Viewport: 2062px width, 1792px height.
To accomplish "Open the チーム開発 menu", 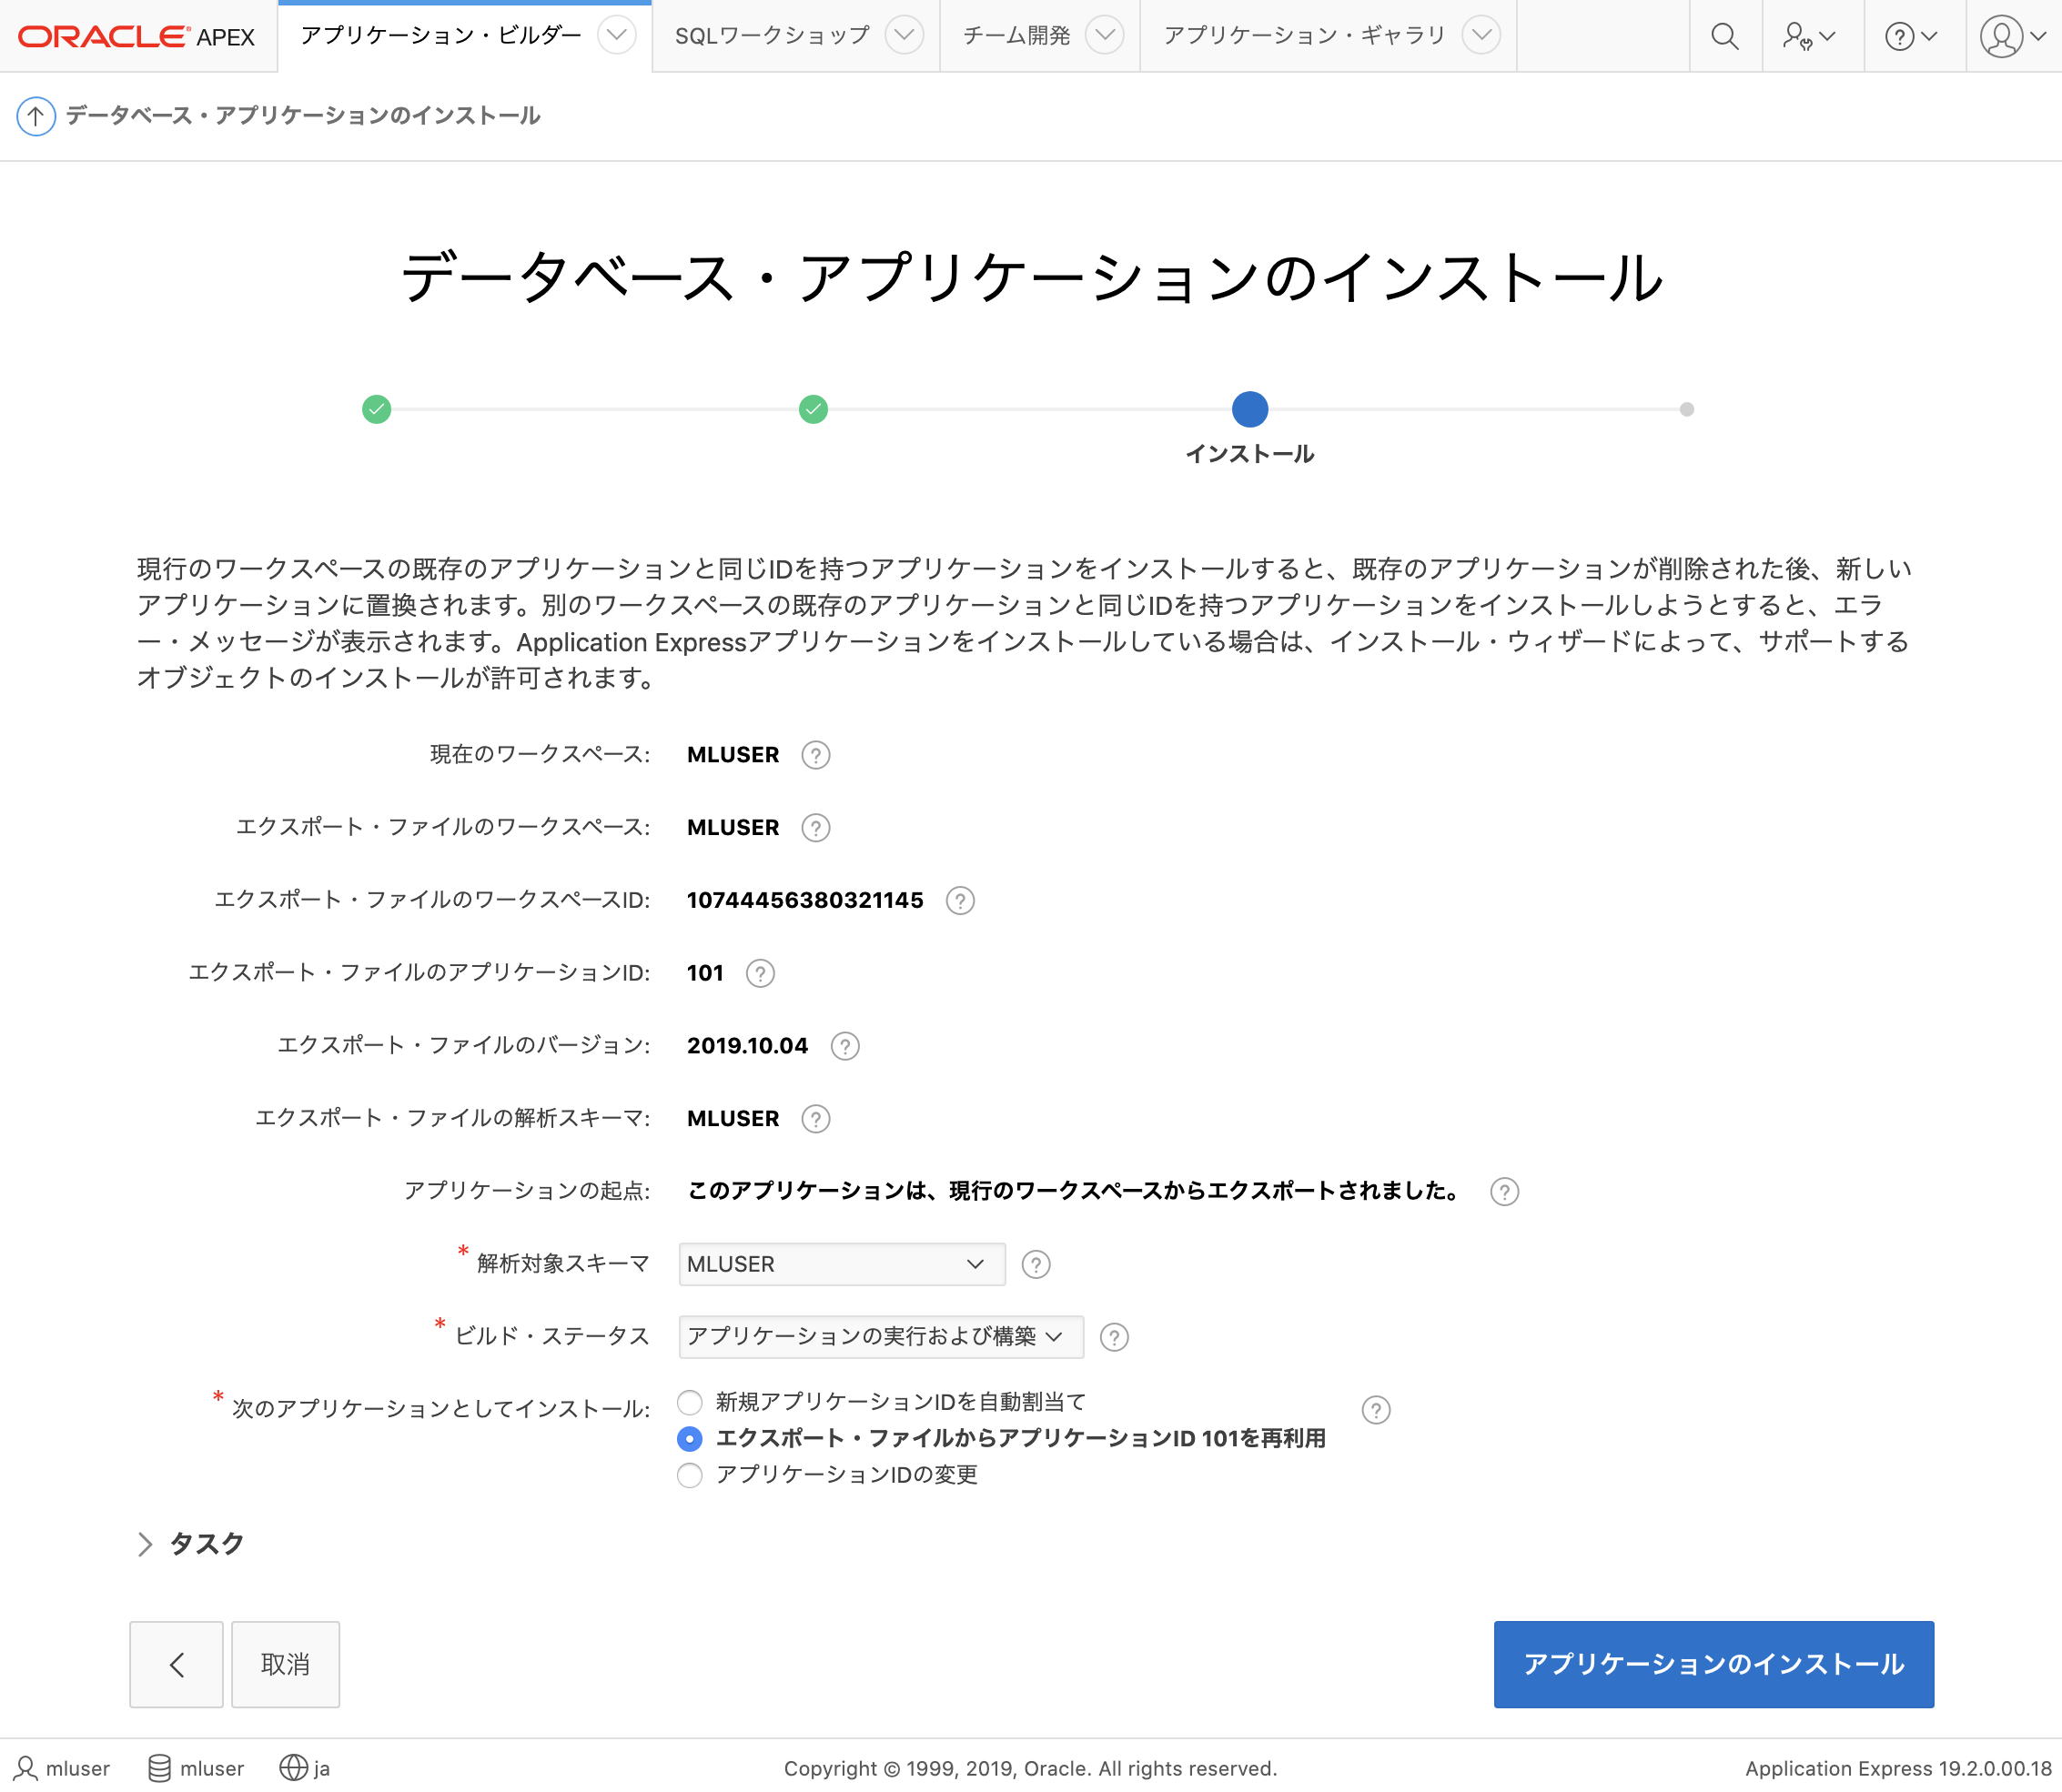I will (1105, 35).
